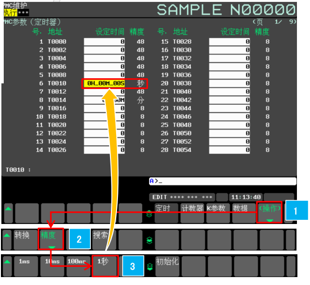Viewport: 310px width, 285px height.
Task: Open the 定时 timer softkey
Action: (166, 213)
